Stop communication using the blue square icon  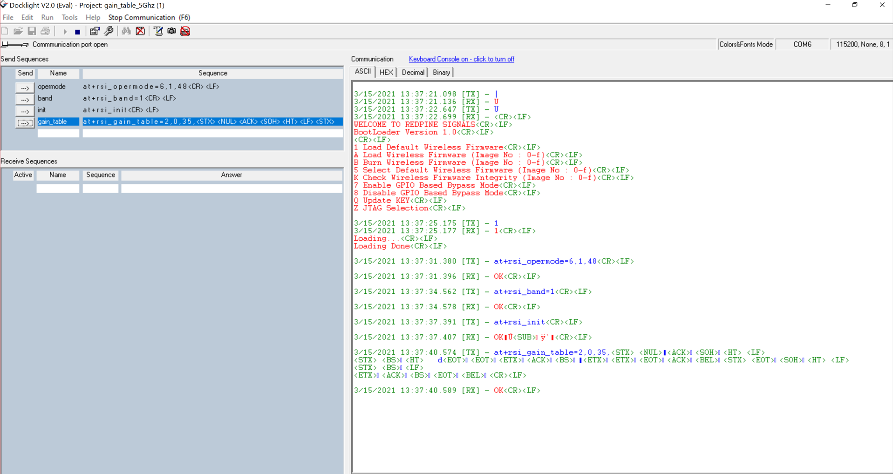click(x=77, y=31)
